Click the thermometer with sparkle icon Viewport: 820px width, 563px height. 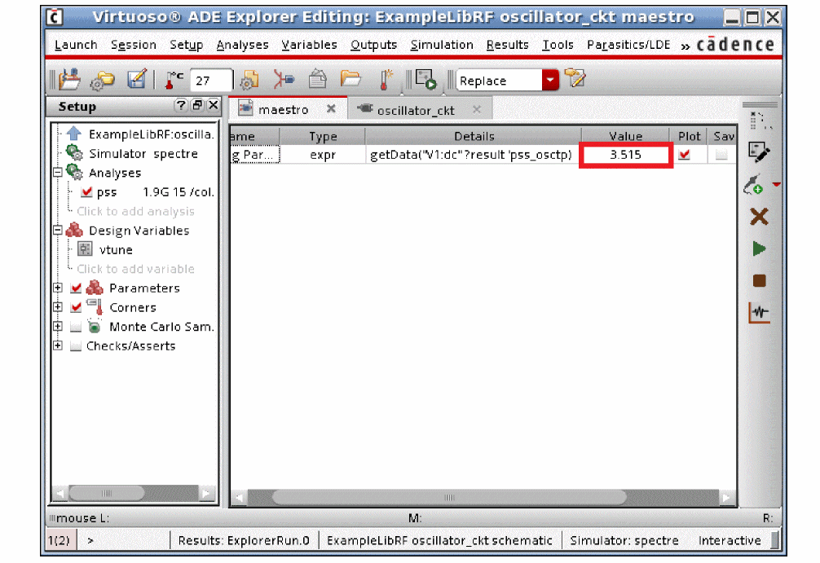[x=386, y=80]
